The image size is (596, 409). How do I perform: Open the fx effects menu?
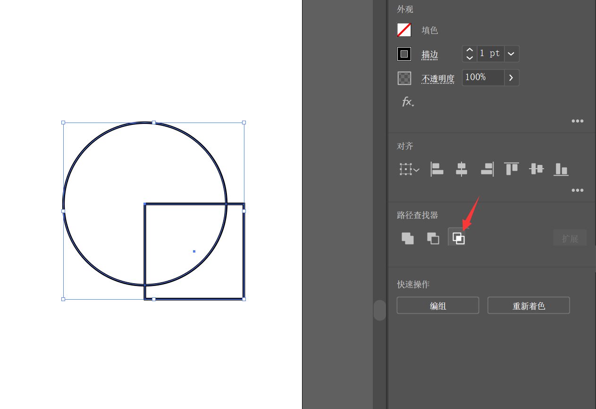point(408,102)
